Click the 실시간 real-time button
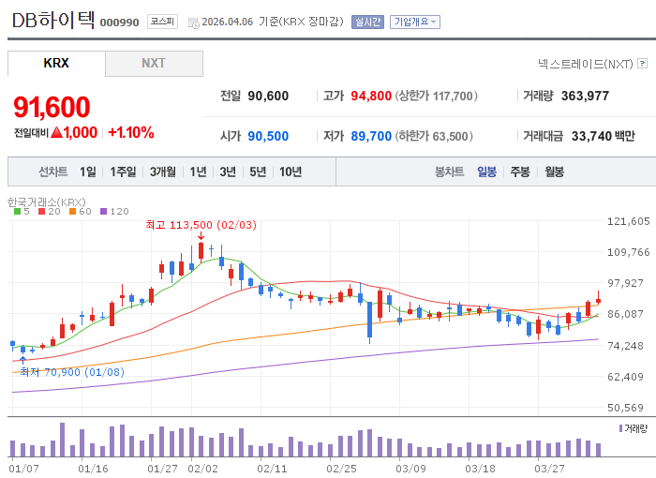Image resolution: width=656 pixels, height=478 pixels. [x=367, y=22]
